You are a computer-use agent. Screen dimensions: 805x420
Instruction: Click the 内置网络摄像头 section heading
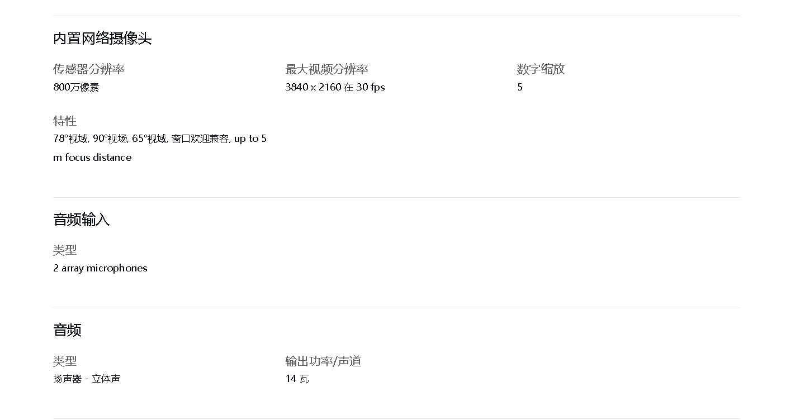coord(102,39)
